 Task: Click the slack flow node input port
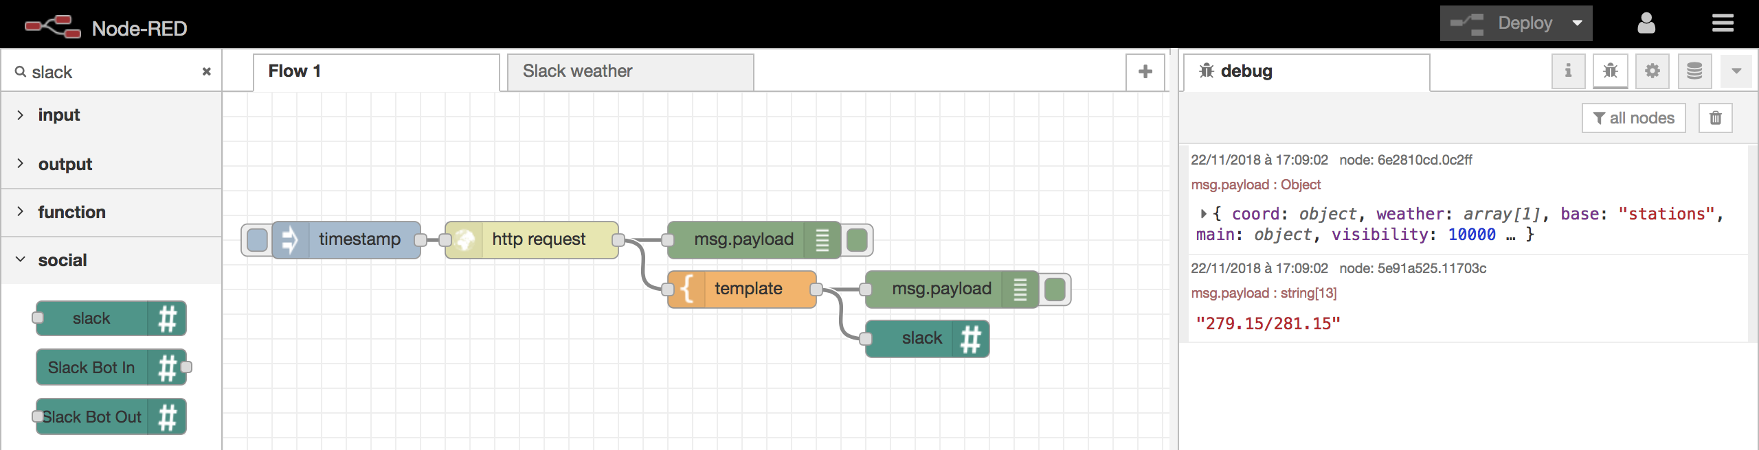(866, 339)
